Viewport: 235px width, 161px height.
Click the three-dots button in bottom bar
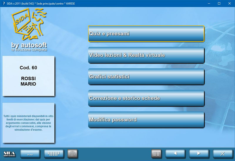point(30,154)
